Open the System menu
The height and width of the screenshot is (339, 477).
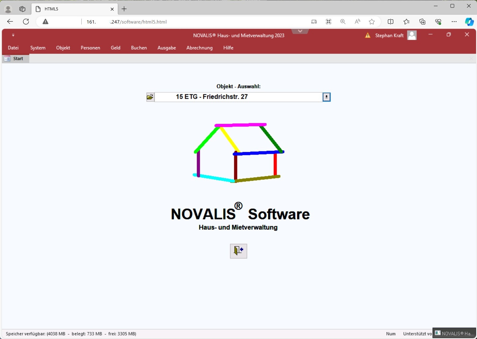(x=38, y=48)
